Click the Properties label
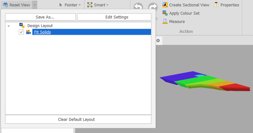253x133 pixels. click(230, 5)
